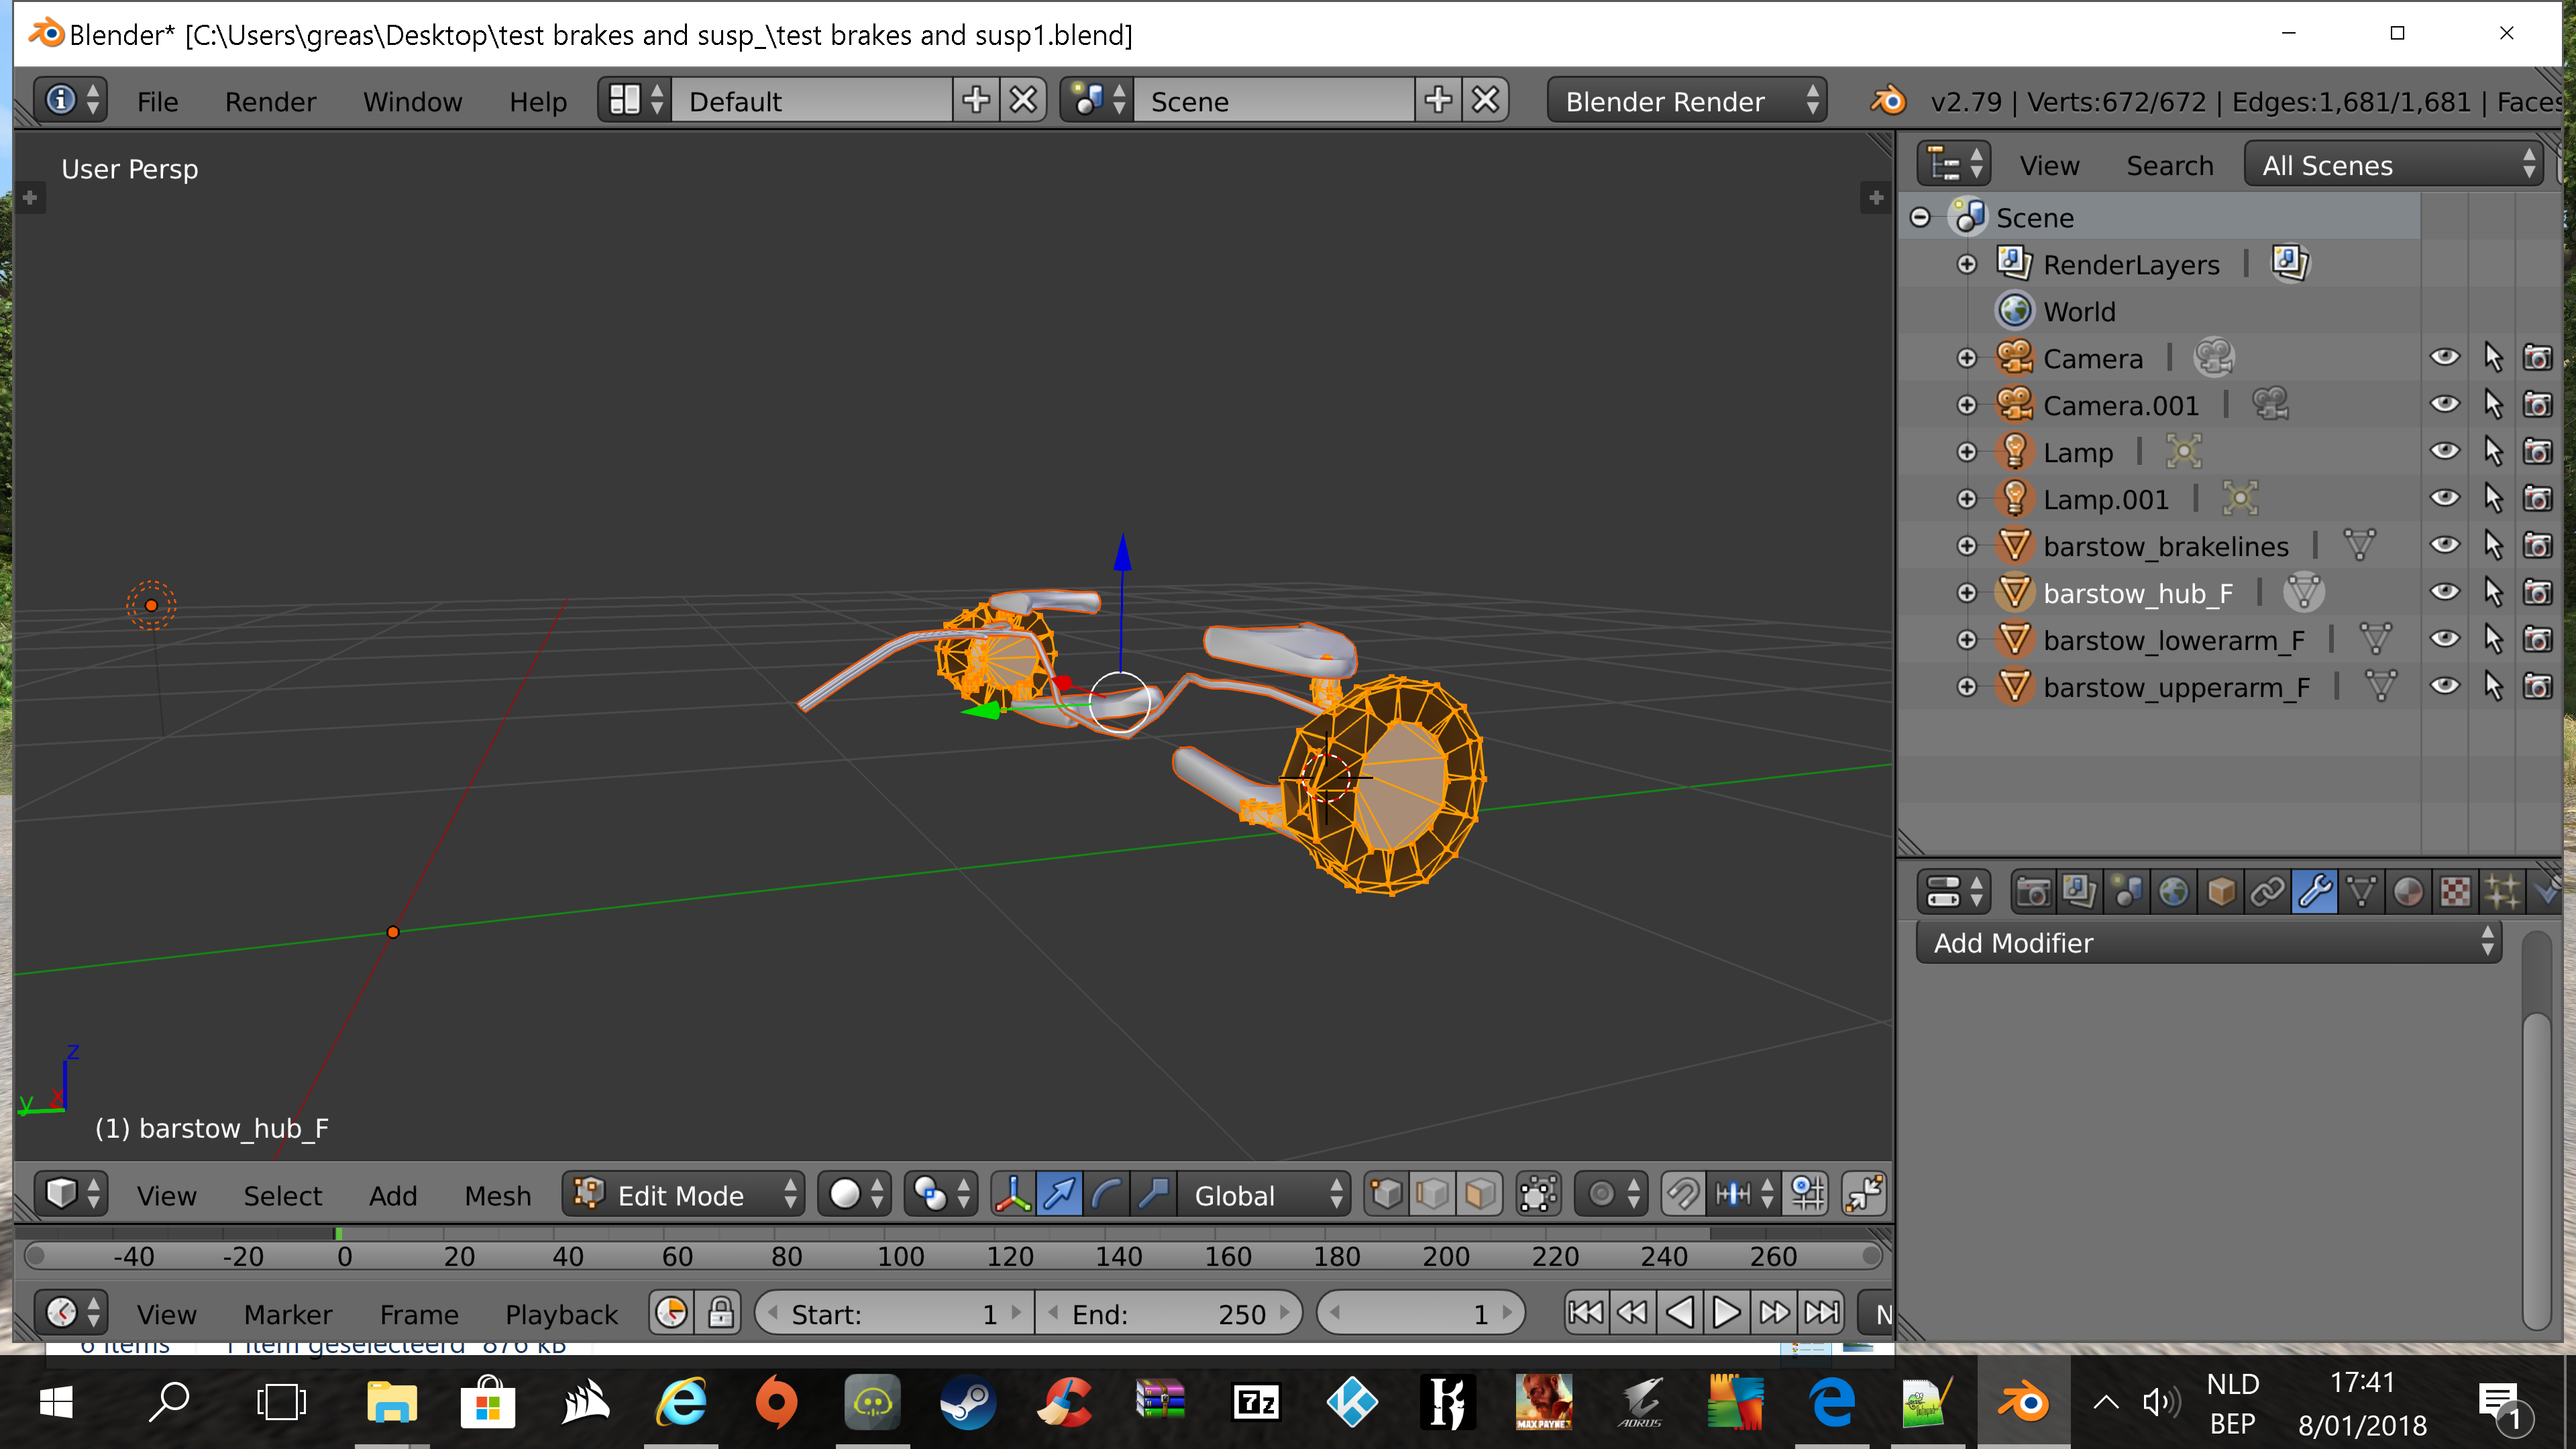
Task: Click the Search button in outliner
Action: 2169,165
